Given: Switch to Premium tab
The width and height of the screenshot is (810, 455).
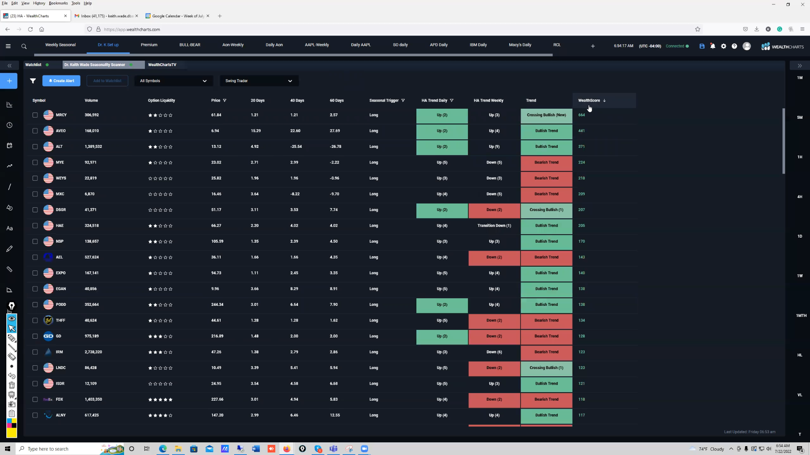Looking at the screenshot, I should pos(149,45).
